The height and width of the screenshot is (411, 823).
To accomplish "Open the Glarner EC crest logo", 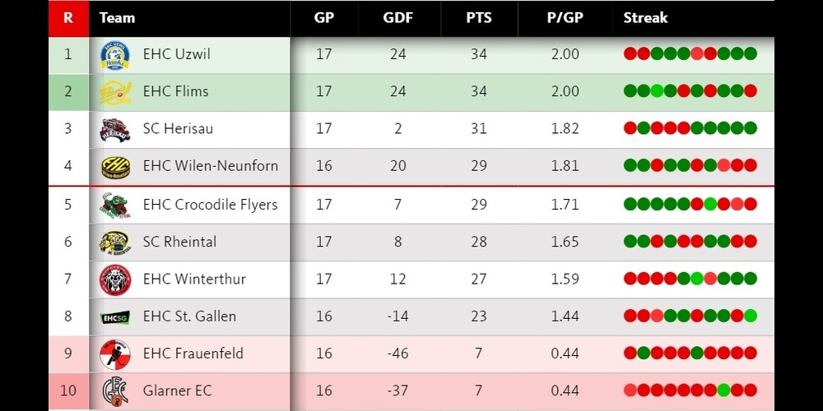I will click(x=114, y=390).
